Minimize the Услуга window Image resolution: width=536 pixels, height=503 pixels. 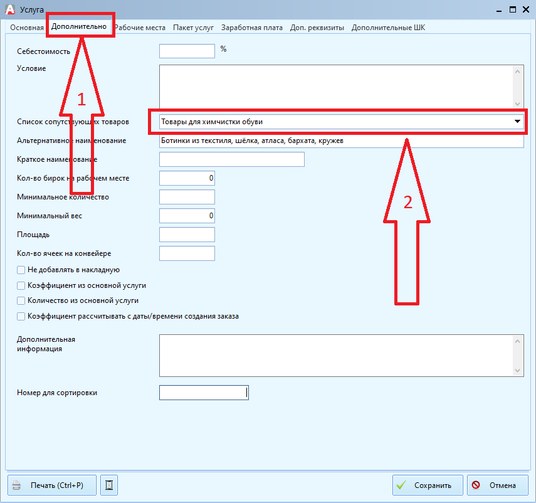[499, 10]
